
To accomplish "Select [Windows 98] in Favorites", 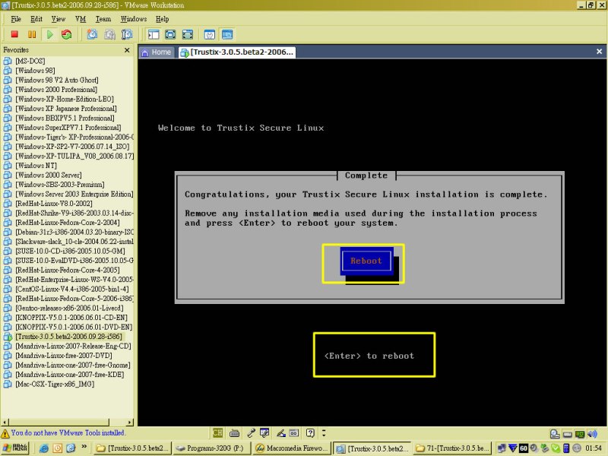I will (35, 71).
